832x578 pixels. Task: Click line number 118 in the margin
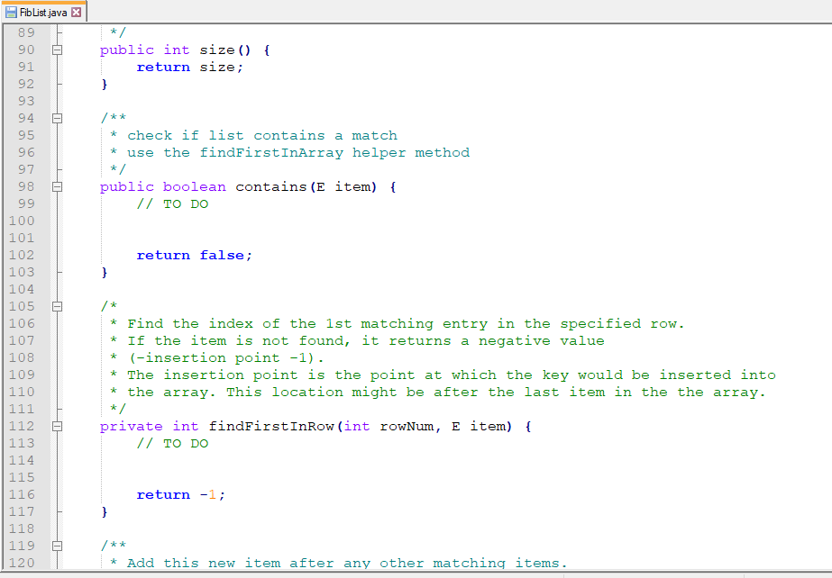click(22, 528)
